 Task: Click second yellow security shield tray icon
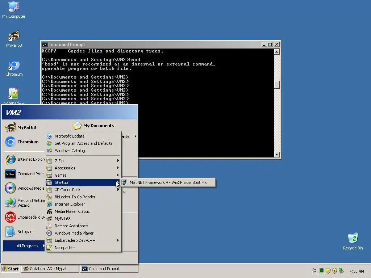click(x=334, y=271)
